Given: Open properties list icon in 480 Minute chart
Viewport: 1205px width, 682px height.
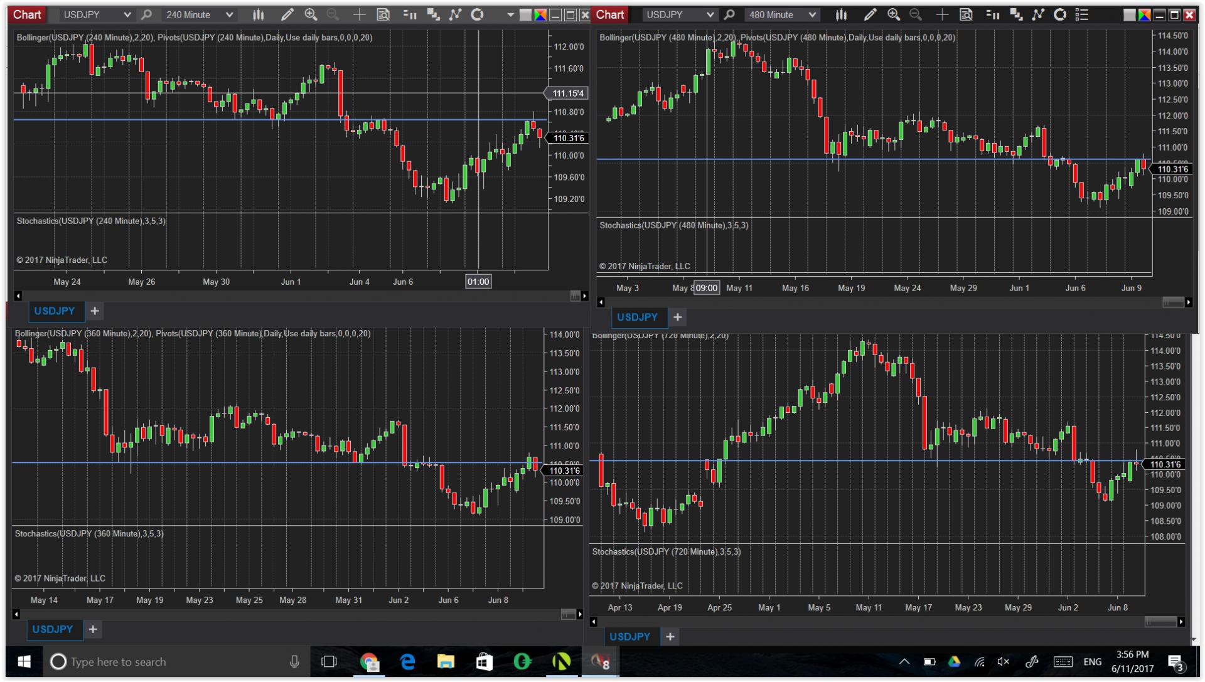Looking at the screenshot, I should click(1082, 14).
